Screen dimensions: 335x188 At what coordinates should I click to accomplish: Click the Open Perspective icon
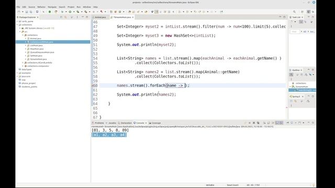303,11
